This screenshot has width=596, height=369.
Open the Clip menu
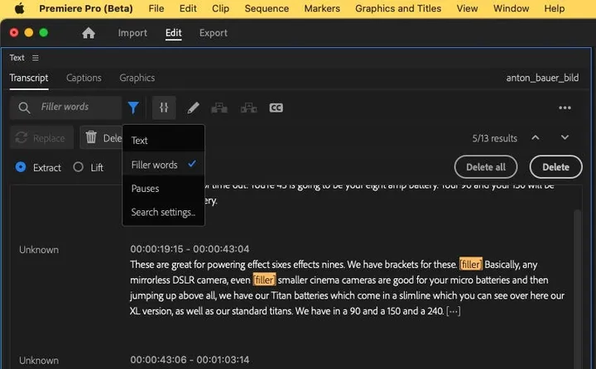click(x=220, y=8)
